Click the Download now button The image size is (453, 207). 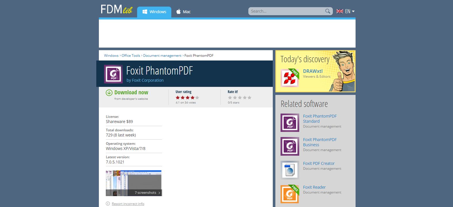[x=131, y=92]
